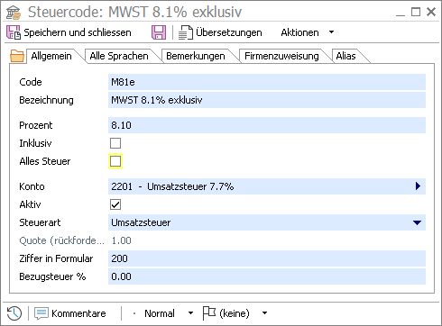The width and height of the screenshot is (442, 326).
Task: Expand the Steuerart dropdown arrow
Action: (417, 222)
